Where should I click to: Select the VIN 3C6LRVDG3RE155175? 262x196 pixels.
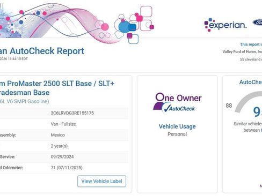72,113
